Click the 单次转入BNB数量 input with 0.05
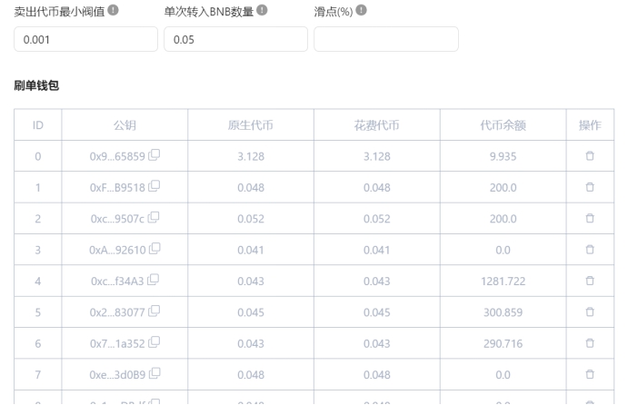Screen dimensions: 628x405 point(235,39)
